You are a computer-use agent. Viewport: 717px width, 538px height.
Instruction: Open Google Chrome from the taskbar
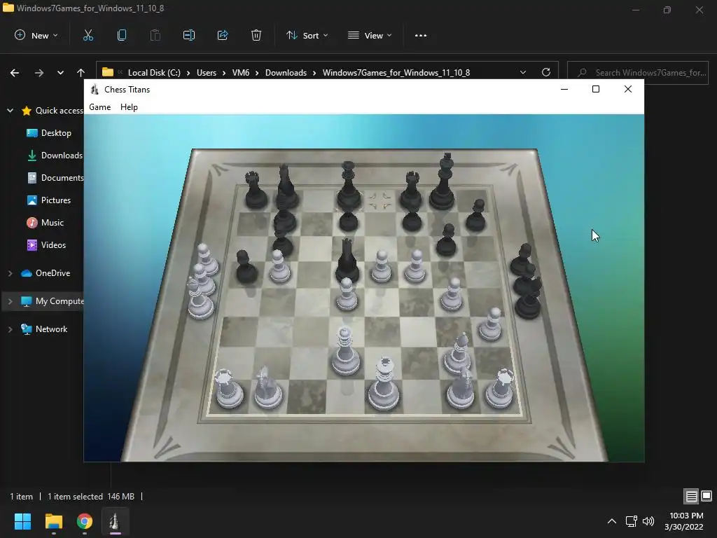[x=85, y=521]
